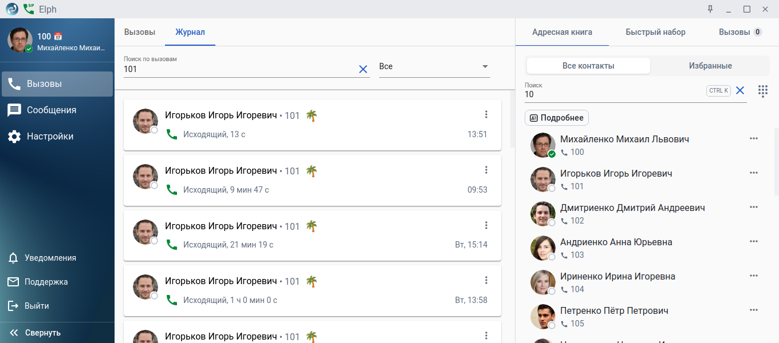Switch to All contacts view
The height and width of the screenshot is (343, 779).
[588, 66]
